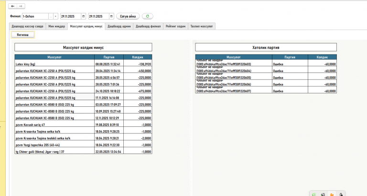Select the batch cell 08.08.2025 11:32:41
This screenshot has height=196, width=367.
[x=109, y=63]
